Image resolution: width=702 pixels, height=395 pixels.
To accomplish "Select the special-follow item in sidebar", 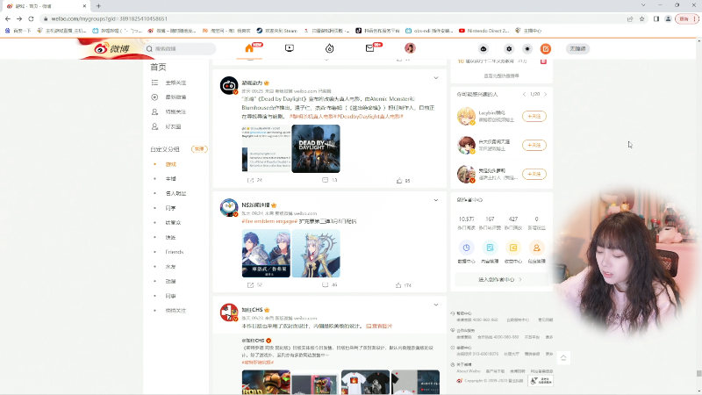I will 175,112.
